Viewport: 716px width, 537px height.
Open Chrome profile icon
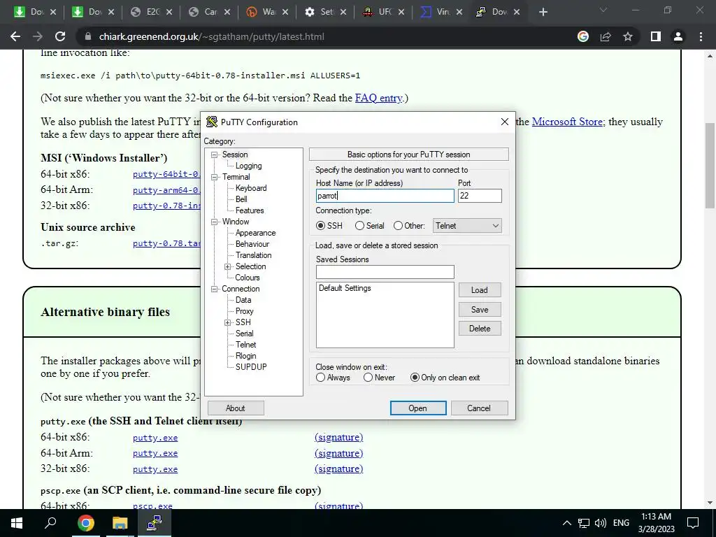click(x=678, y=36)
